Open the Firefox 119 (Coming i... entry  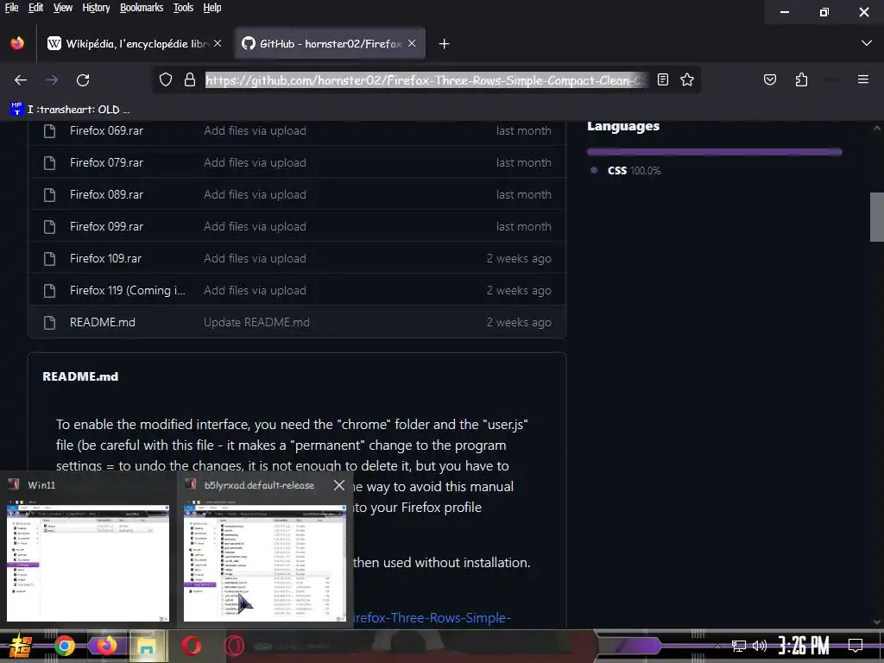pos(128,290)
